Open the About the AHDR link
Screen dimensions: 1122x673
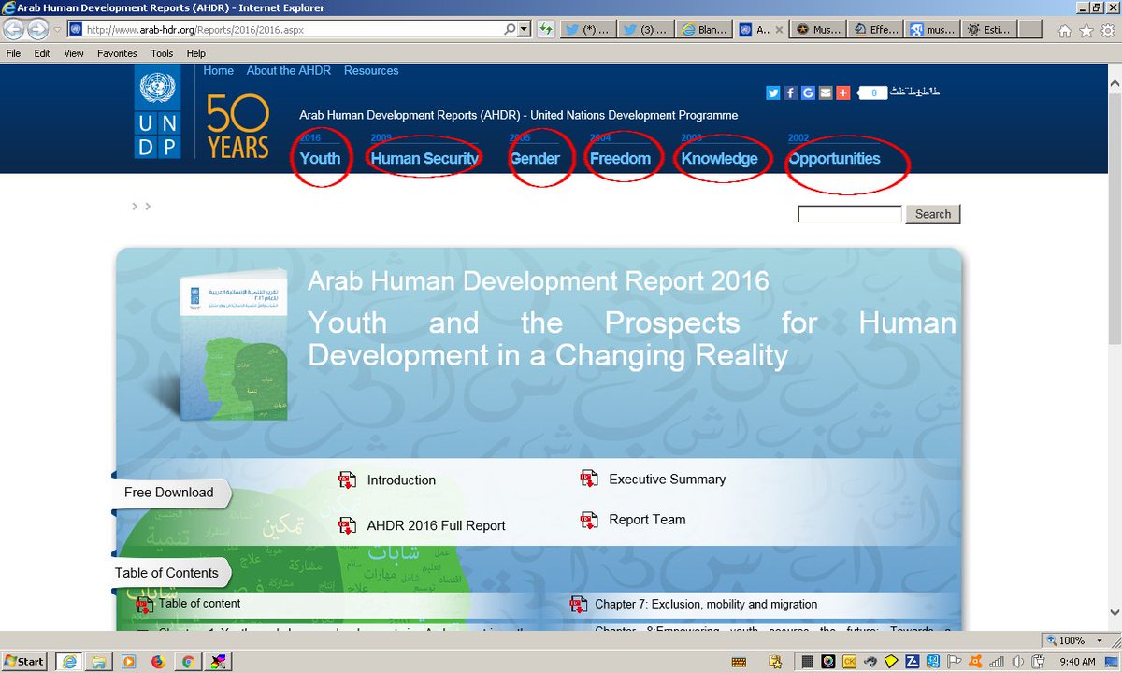(289, 71)
